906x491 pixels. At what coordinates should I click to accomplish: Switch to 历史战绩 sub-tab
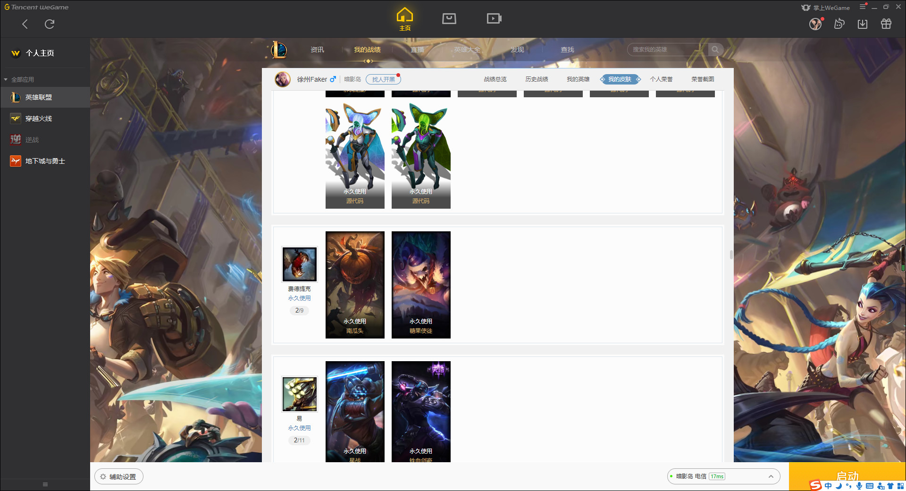[x=537, y=79]
